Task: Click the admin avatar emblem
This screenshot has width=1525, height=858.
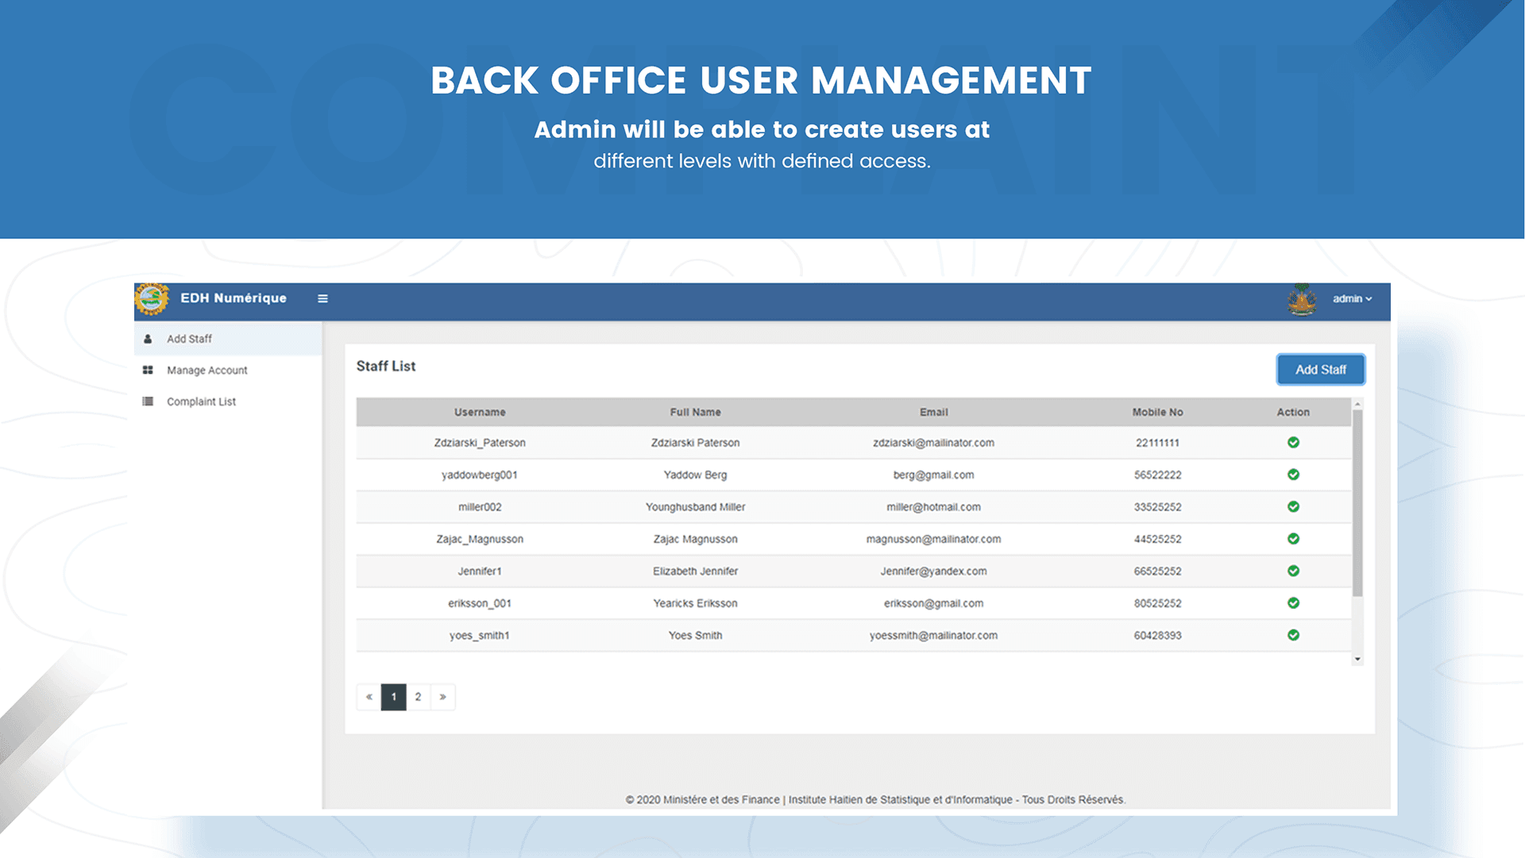Action: (x=1302, y=300)
